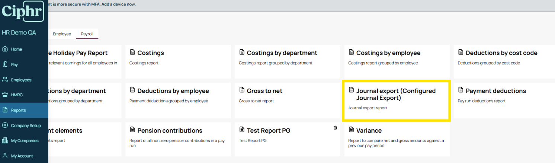Click the pound sign Pay icon
This screenshot has width=555, height=163.
tap(5, 64)
